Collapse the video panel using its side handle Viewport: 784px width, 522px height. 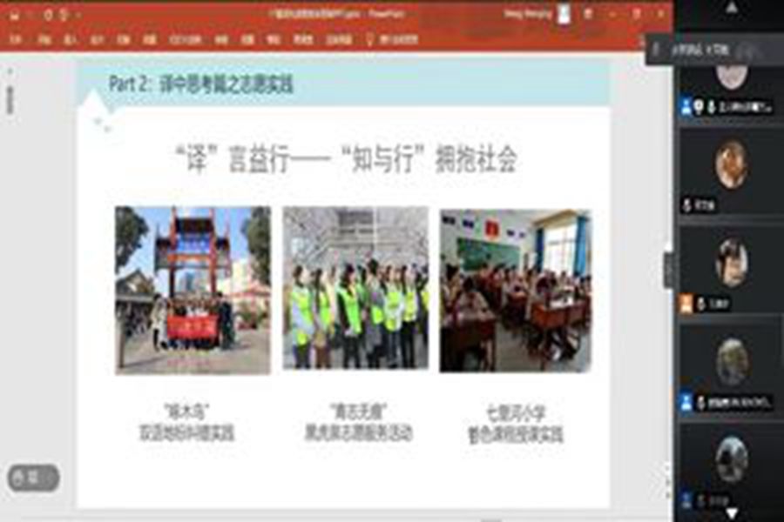click(668, 270)
